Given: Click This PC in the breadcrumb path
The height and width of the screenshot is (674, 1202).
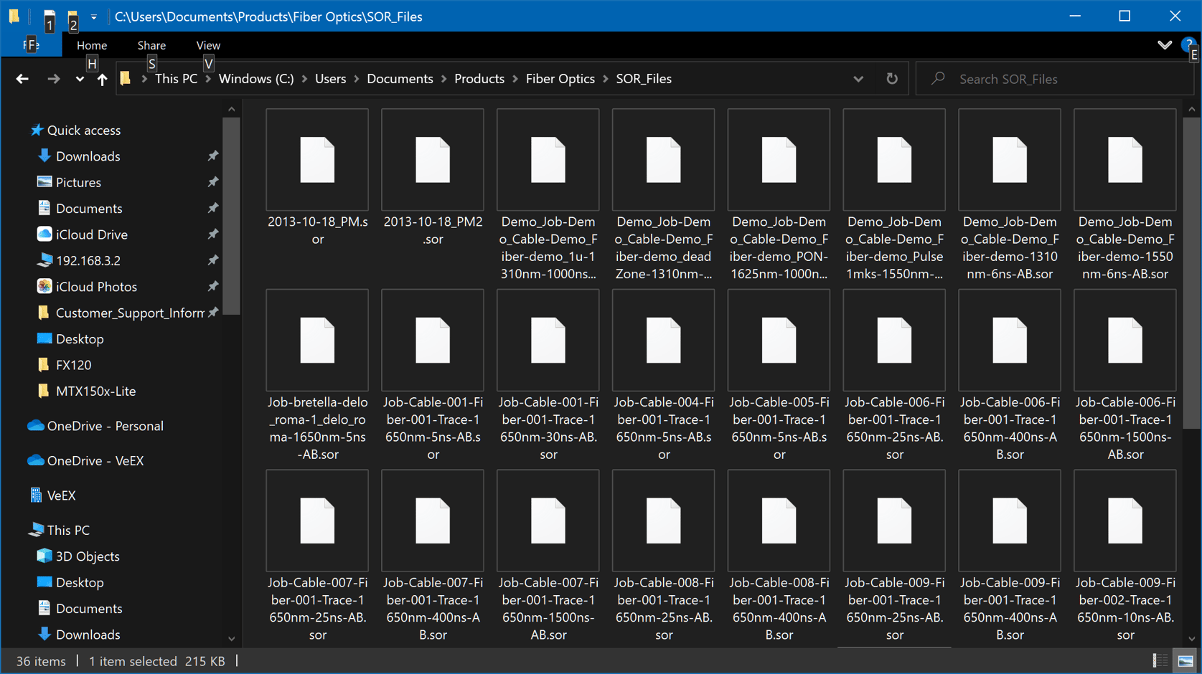Looking at the screenshot, I should point(176,78).
